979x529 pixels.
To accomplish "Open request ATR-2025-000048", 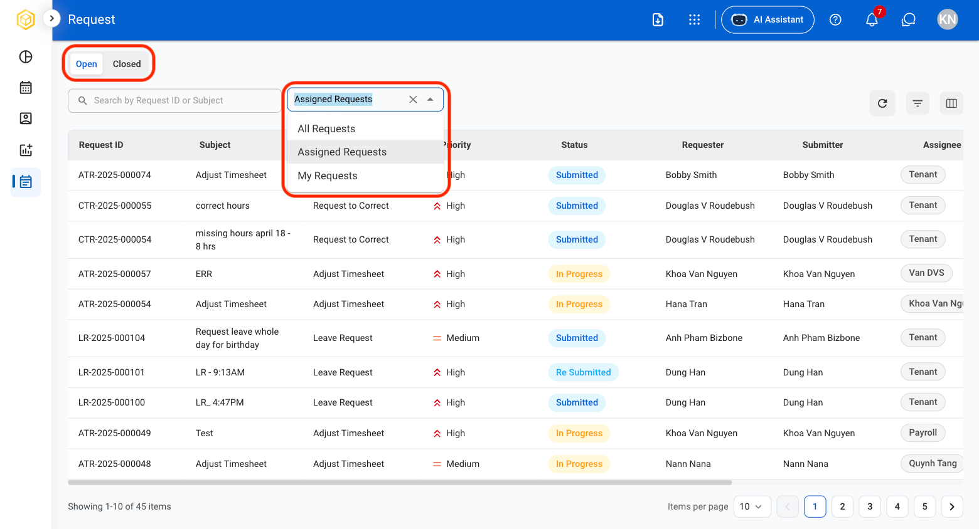I will click(115, 464).
